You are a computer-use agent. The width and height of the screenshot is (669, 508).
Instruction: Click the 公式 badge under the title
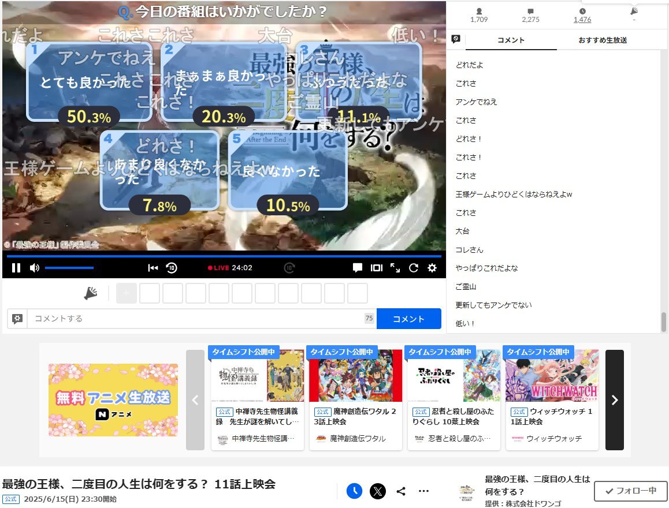click(10, 499)
